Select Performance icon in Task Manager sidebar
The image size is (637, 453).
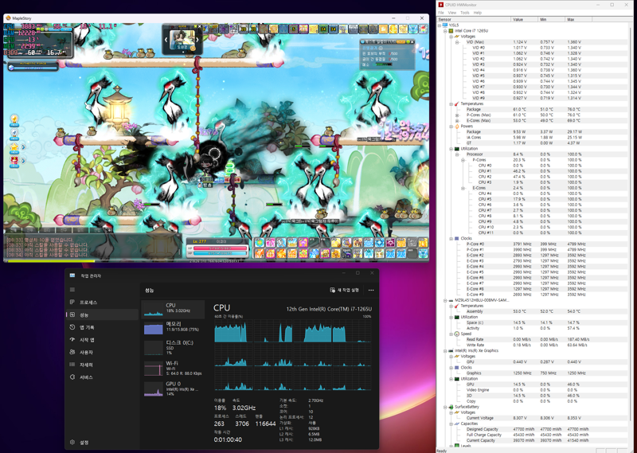tap(72, 314)
